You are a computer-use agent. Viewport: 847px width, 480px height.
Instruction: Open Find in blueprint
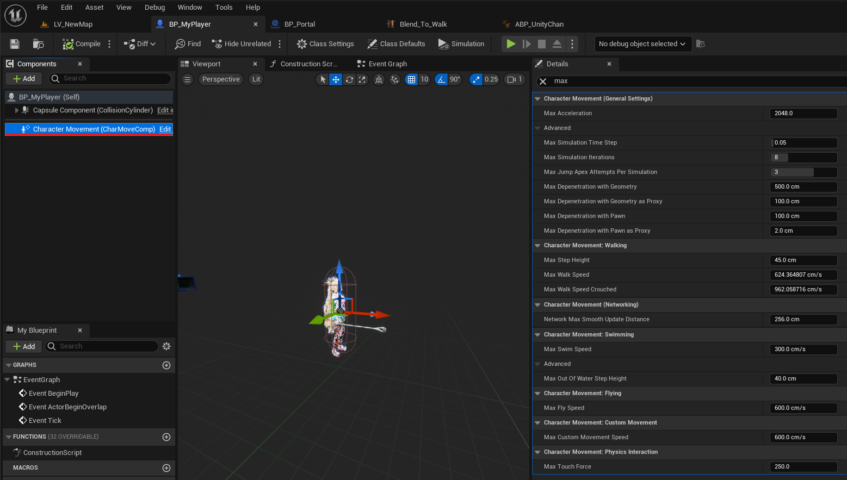(x=188, y=44)
